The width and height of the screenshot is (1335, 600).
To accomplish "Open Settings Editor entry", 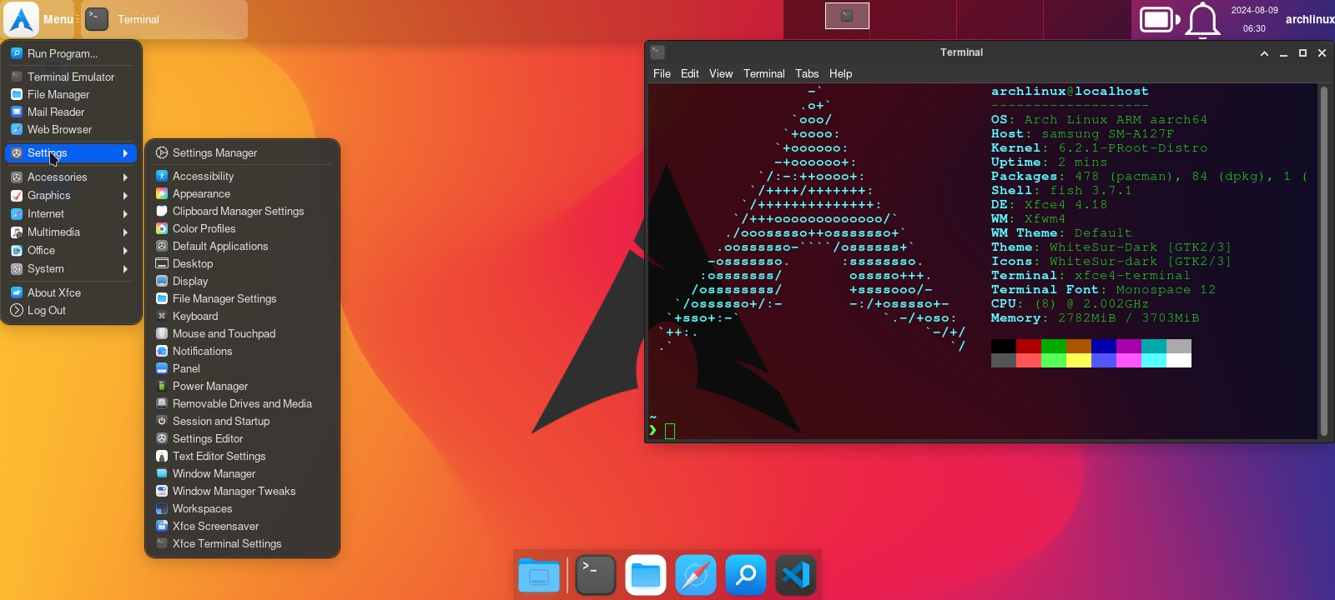I will click(242, 438).
